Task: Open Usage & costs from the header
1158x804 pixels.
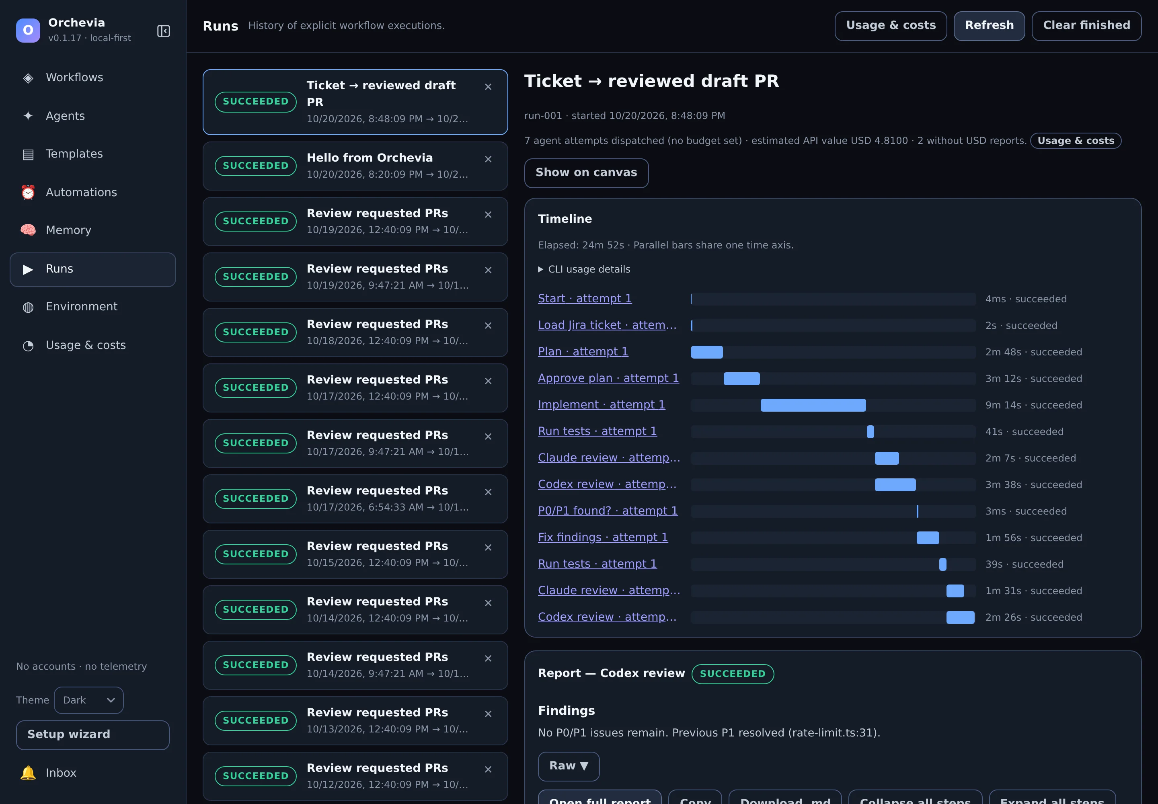Action: [x=891, y=26]
